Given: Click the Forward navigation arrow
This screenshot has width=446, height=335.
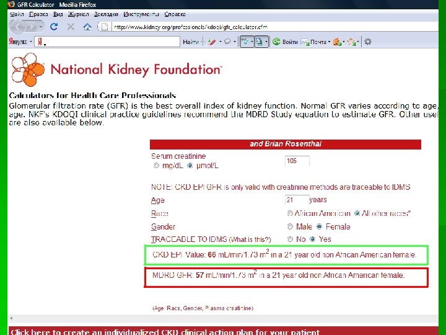Looking at the screenshot, I should point(32,27).
